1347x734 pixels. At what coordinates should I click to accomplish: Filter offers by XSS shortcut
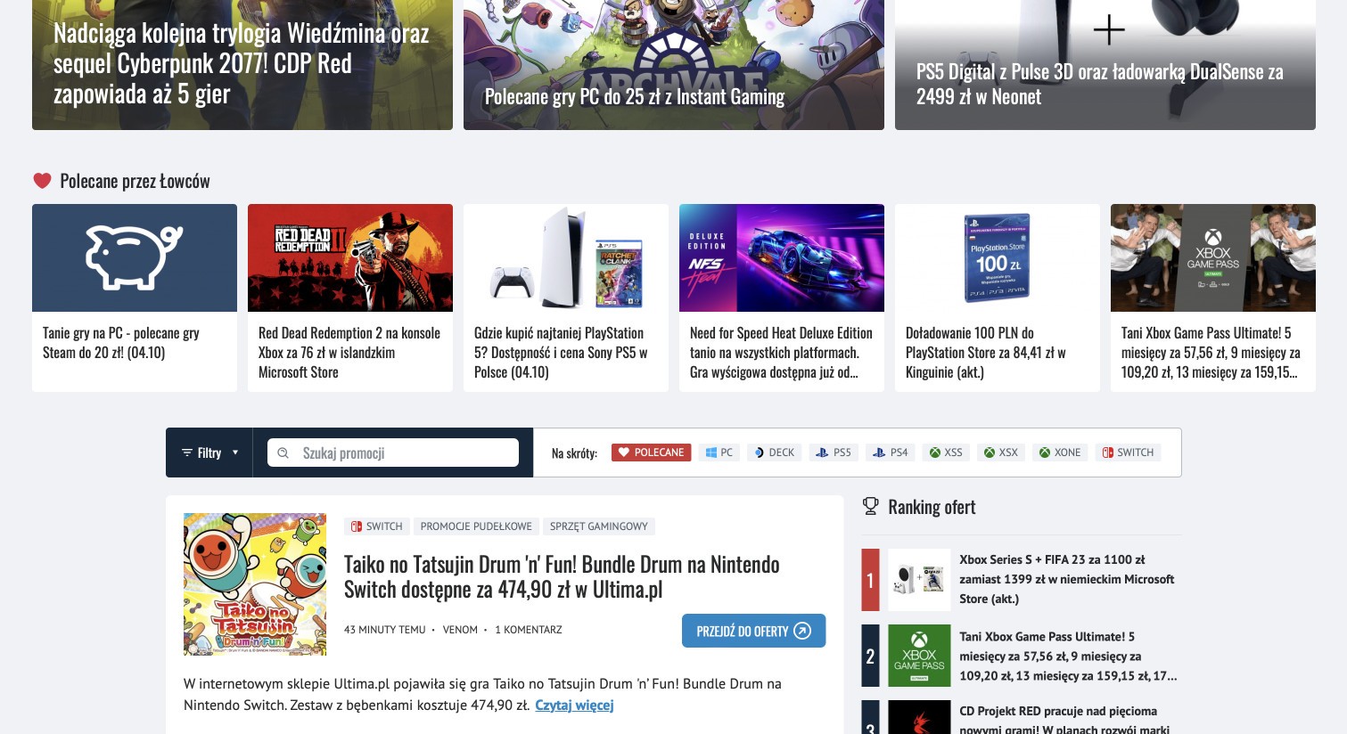coord(946,453)
